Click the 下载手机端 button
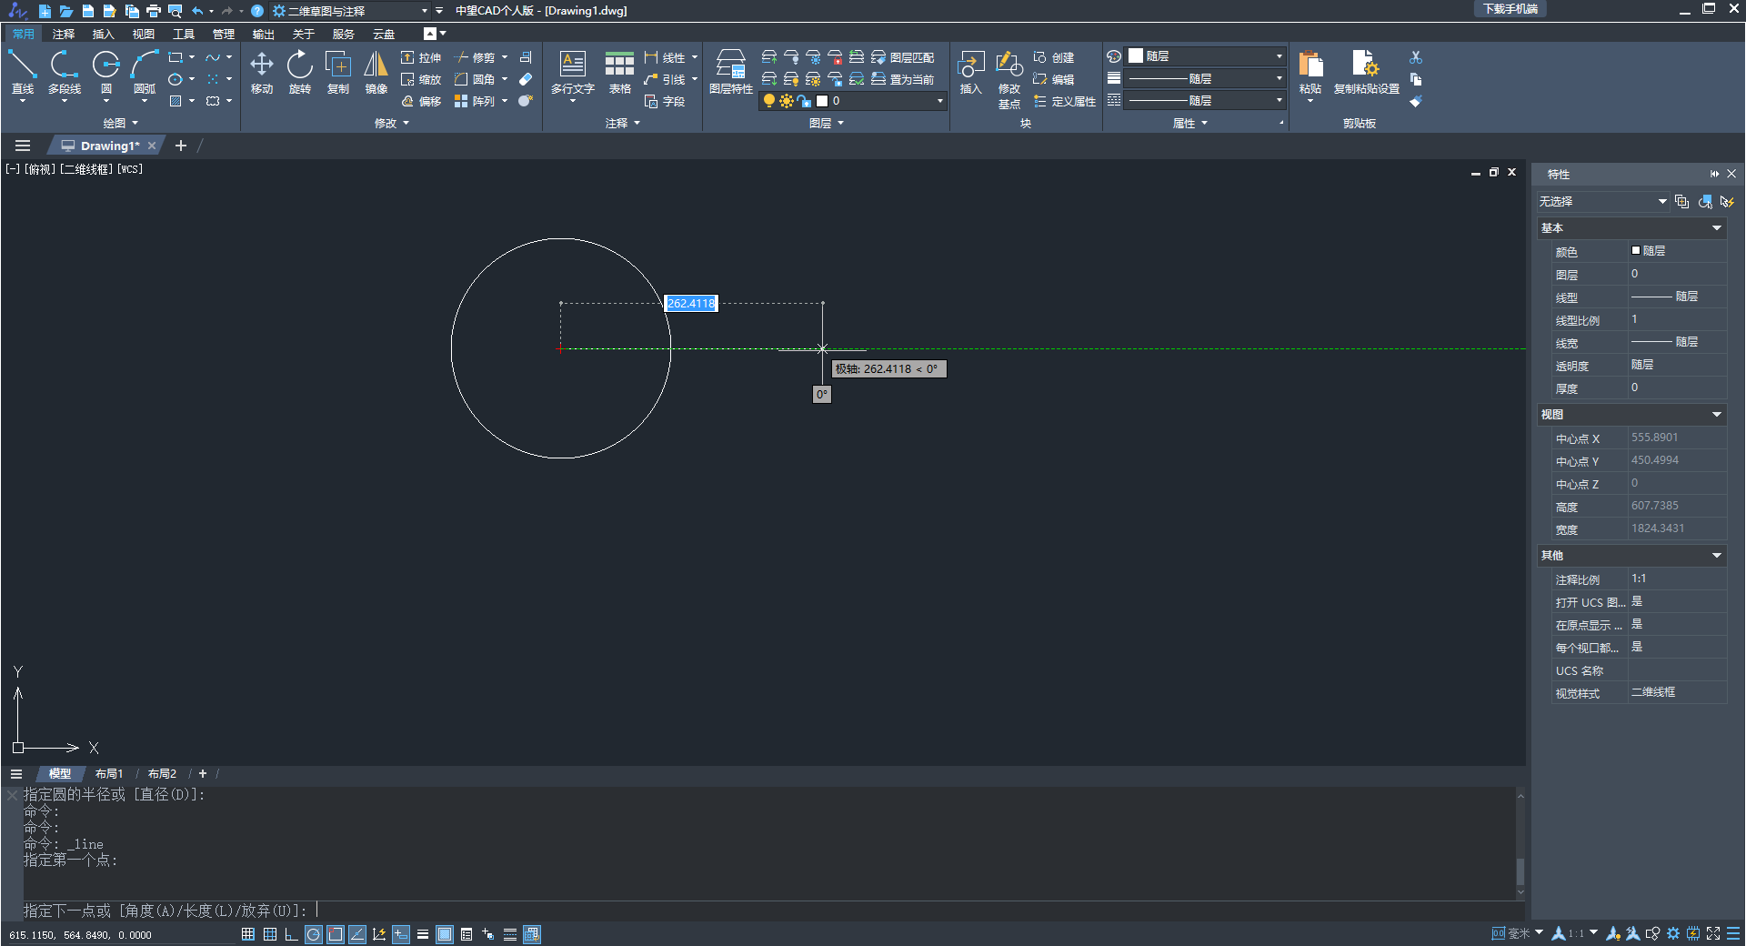This screenshot has width=1746, height=946. point(1510,9)
